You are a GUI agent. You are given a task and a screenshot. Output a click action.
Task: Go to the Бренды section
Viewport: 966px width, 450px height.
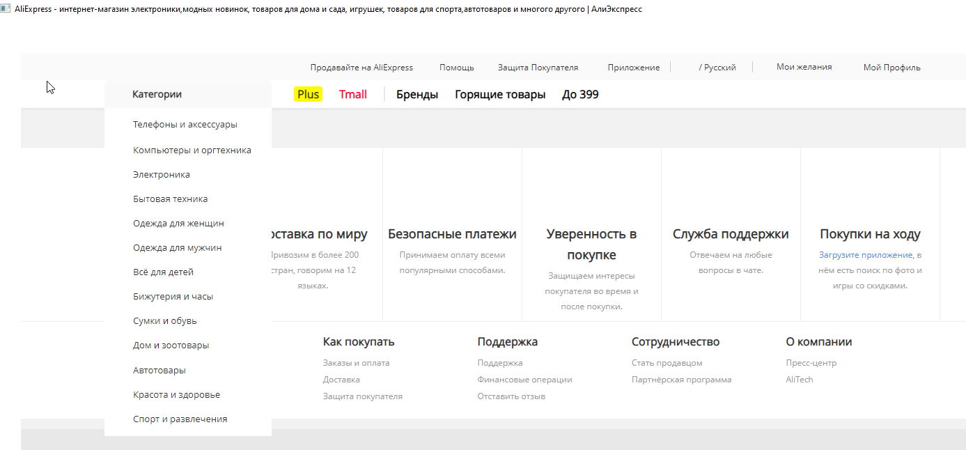click(x=417, y=95)
